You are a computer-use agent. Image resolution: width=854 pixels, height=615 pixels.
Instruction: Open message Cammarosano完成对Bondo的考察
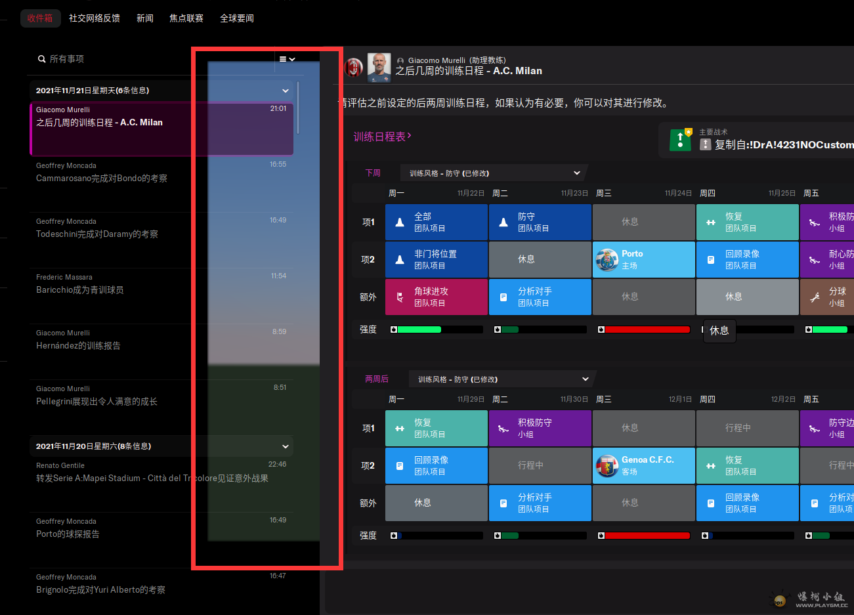pyautogui.click(x=161, y=184)
